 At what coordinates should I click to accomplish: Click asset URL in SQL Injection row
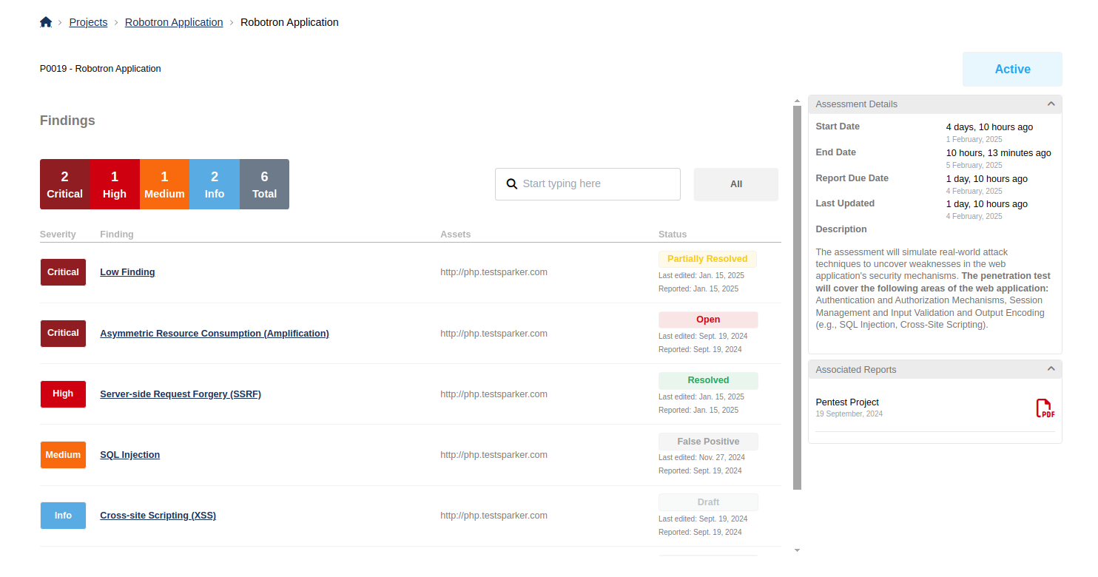pos(494,455)
